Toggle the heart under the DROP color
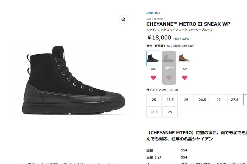Viewport: 247px width, 164px height. pyautogui.click(x=169, y=78)
